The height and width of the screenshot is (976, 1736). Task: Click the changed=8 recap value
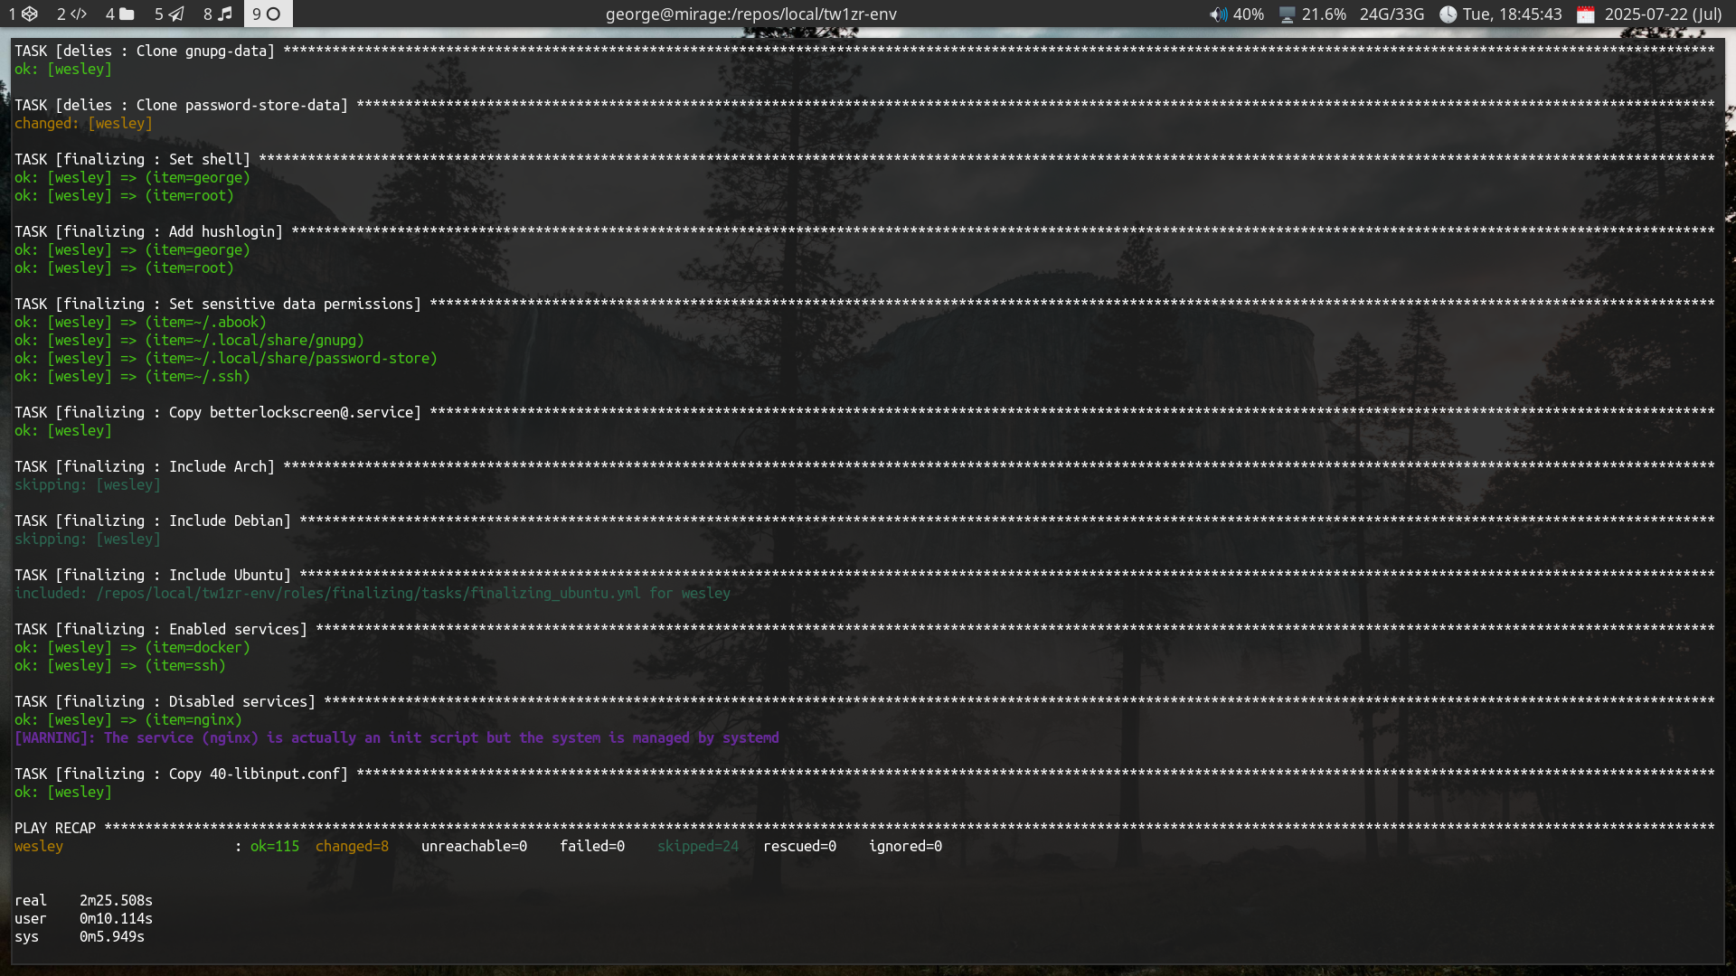click(352, 847)
